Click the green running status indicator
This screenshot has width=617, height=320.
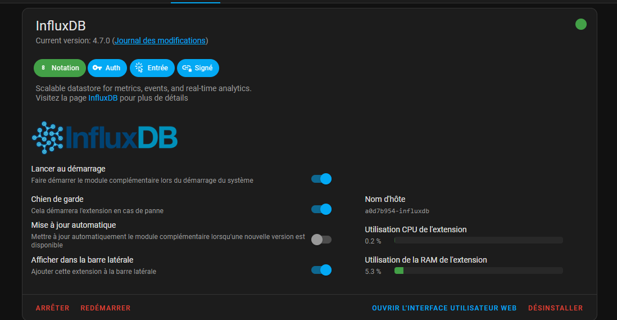tap(581, 24)
